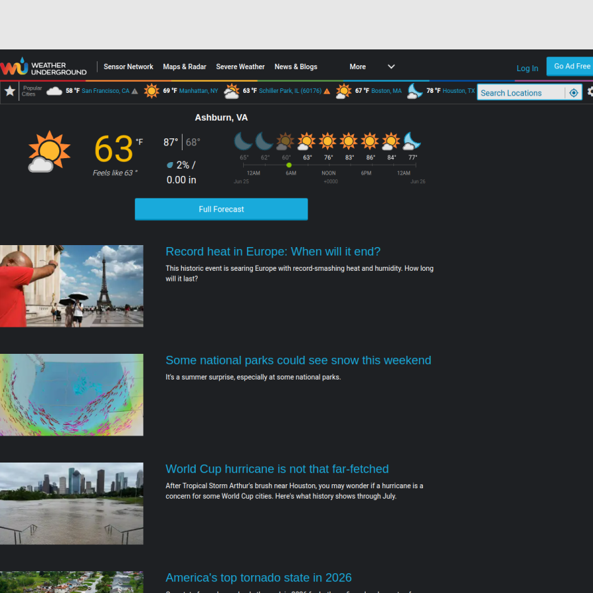Click the green current-time marker on the timeline

pos(289,165)
